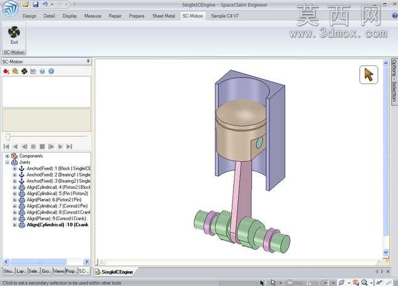Viewport: 398px width, 286px height.
Task: Toggle the SC-Motion panel pin icon
Action: coord(88,61)
